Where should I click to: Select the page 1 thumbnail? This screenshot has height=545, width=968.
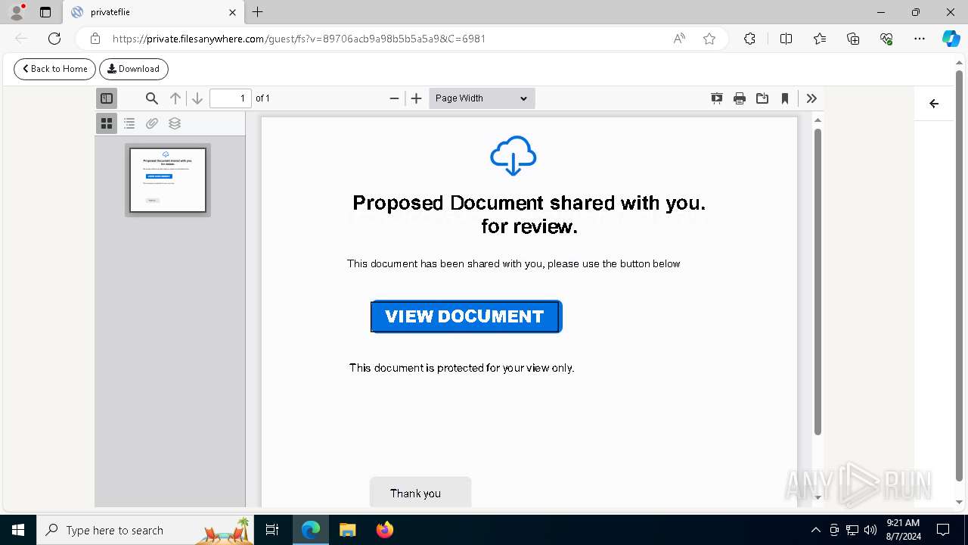(x=168, y=180)
